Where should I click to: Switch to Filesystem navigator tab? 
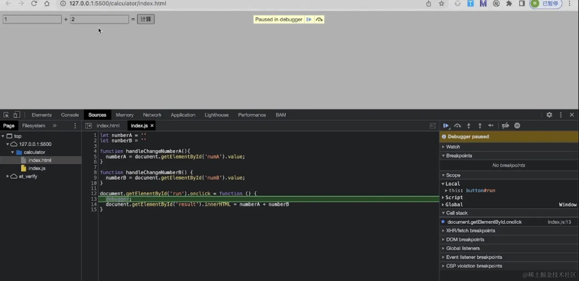coord(34,126)
